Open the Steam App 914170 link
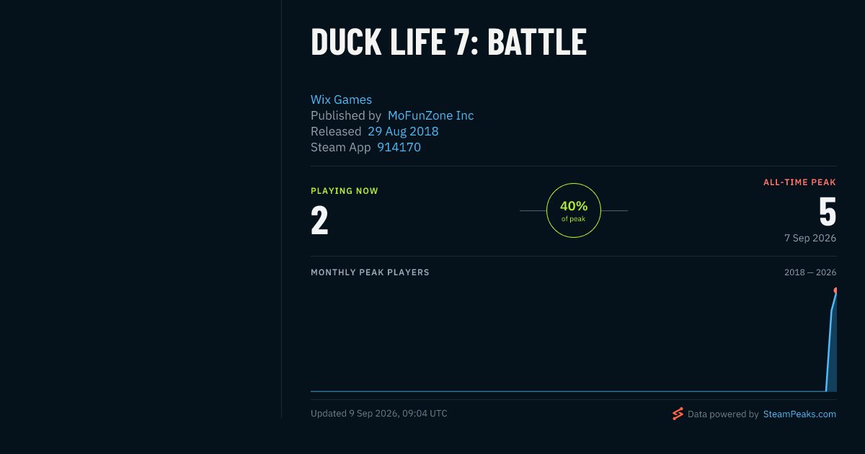865x454 pixels. [399, 147]
